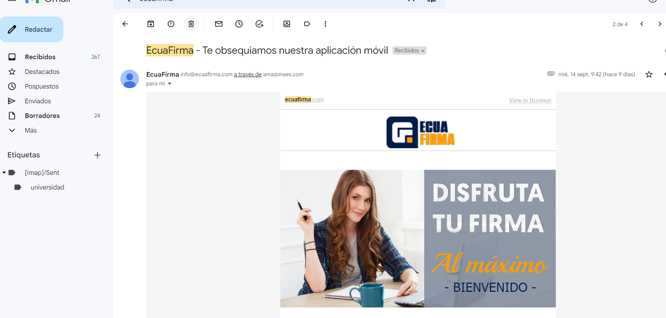The image size is (666, 318).
Task: Click the sender avatar icon
Action: [x=130, y=79]
